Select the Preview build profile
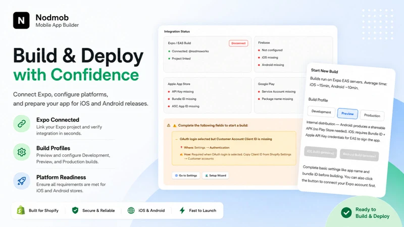 pyautogui.click(x=347, y=113)
